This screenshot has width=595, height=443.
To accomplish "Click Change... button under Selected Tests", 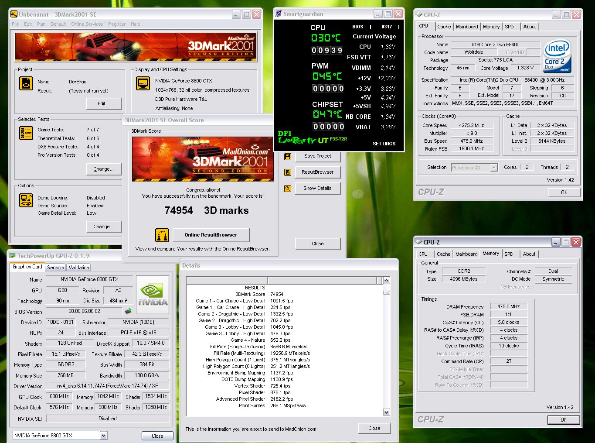I will tap(103, 169).
